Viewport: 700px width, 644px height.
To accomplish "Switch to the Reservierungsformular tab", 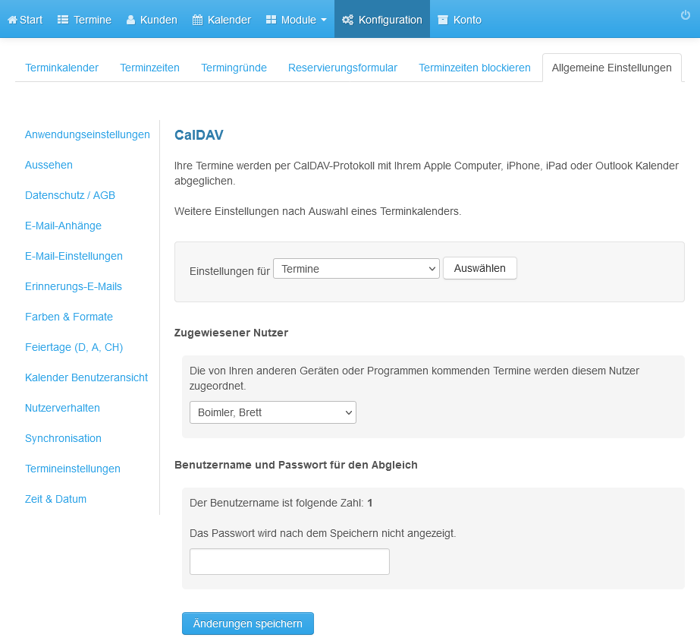I will [x=342, y=68].
